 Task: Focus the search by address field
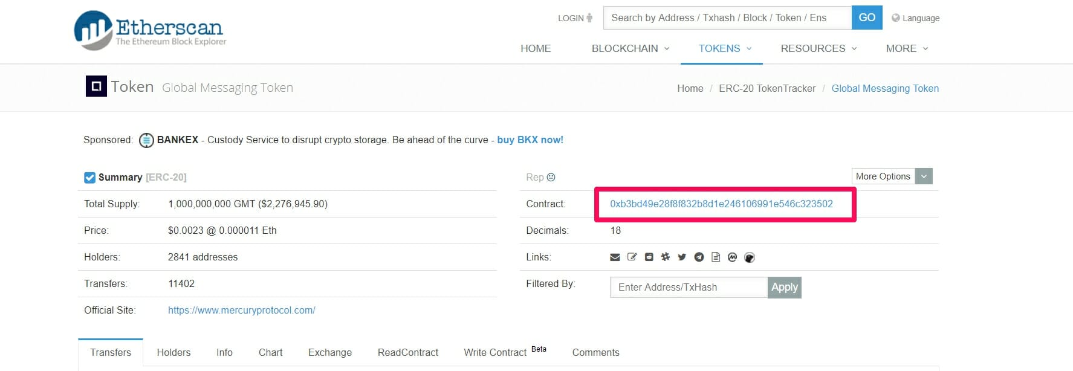(727, 18)
